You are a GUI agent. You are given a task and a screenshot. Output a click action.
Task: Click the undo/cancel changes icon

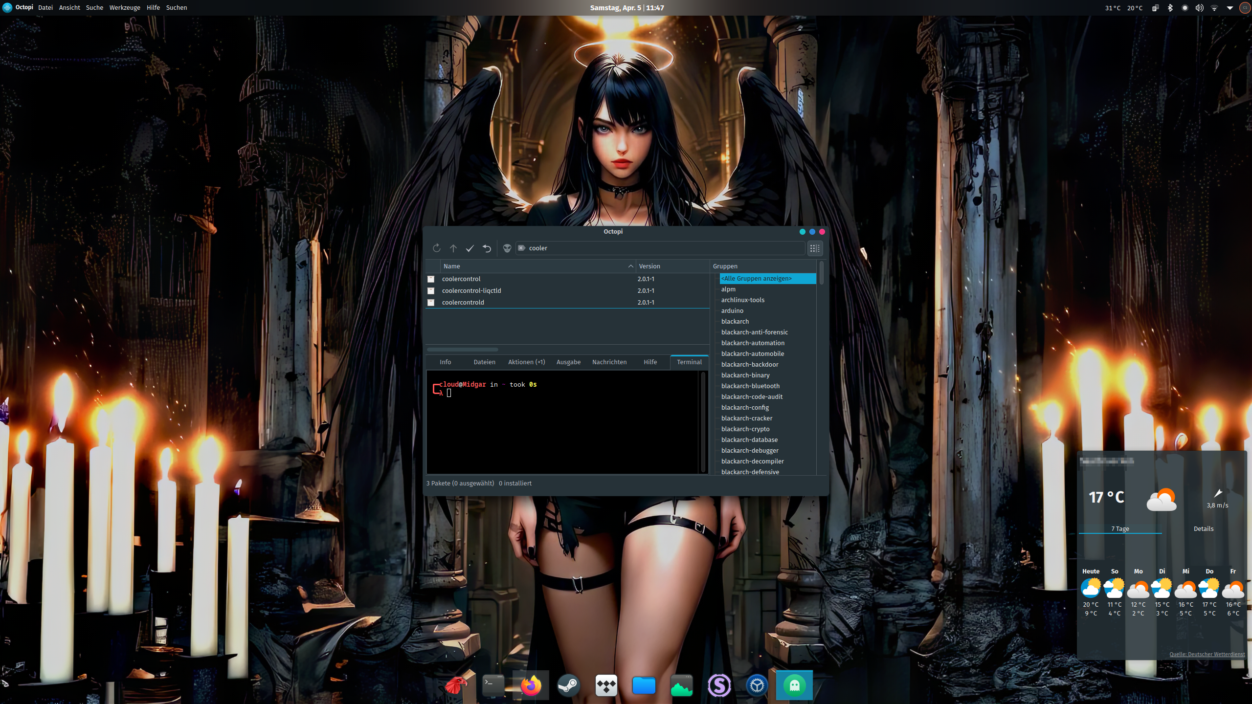pos(487,248)
